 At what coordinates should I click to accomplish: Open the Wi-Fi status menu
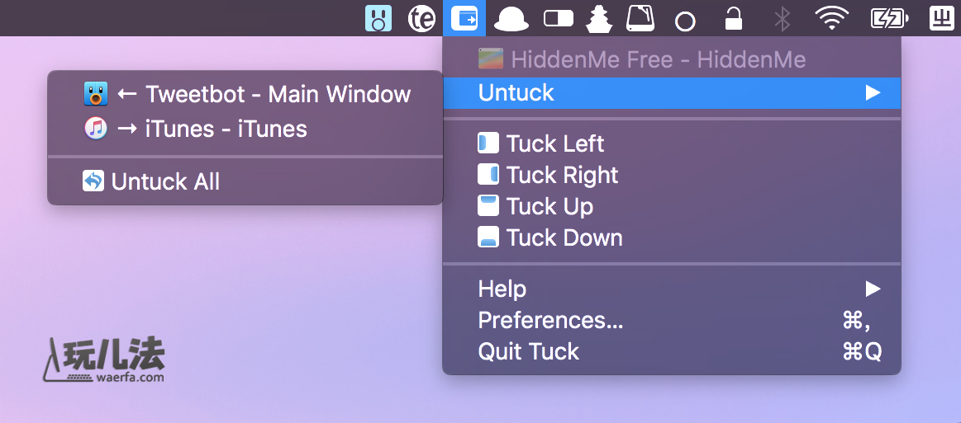tap(831, 18)
